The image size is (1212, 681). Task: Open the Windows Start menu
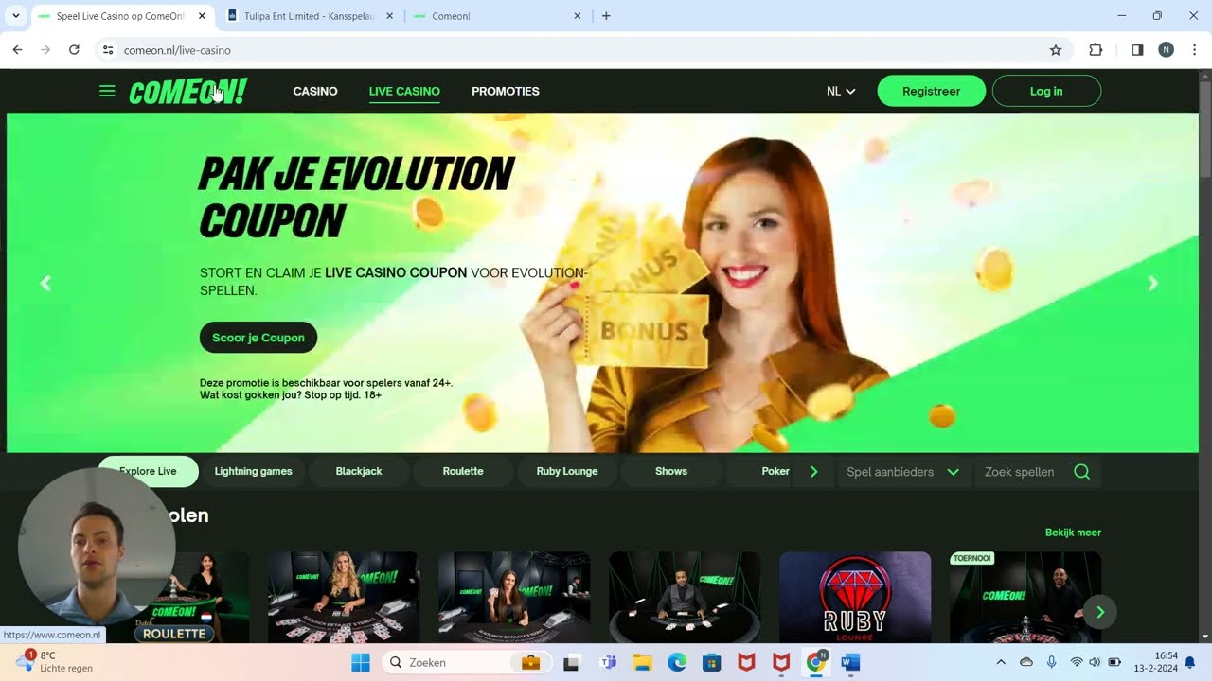click(361, 662)
